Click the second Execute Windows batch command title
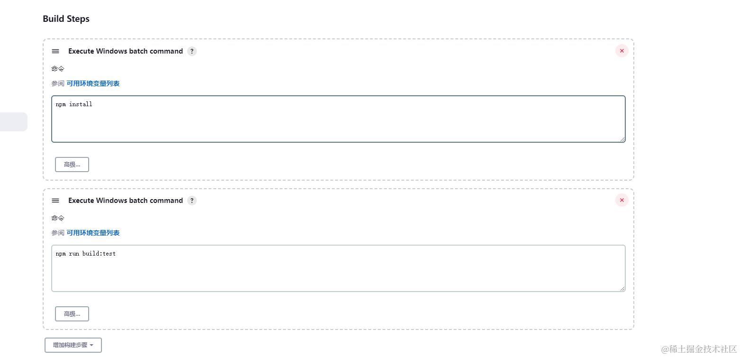The image size is (740, 357). click(126, 201)
